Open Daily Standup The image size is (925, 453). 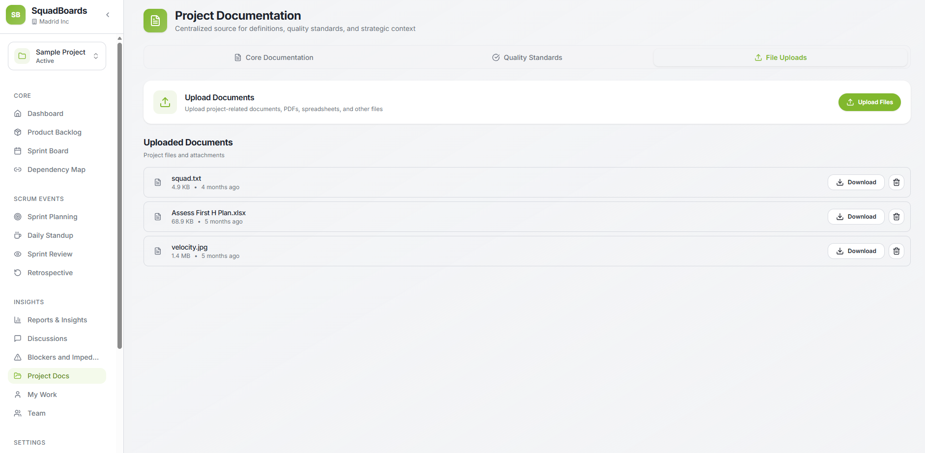pyautogui.click(x=57, y=235)
